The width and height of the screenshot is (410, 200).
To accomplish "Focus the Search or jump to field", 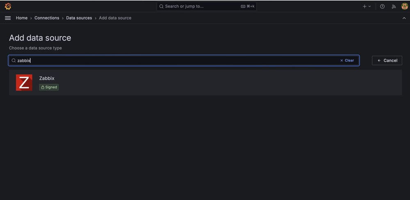I will click(x=207, y=7).
